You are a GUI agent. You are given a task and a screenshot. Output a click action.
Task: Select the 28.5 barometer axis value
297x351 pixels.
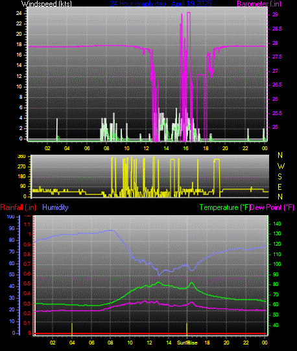point(277,29)
